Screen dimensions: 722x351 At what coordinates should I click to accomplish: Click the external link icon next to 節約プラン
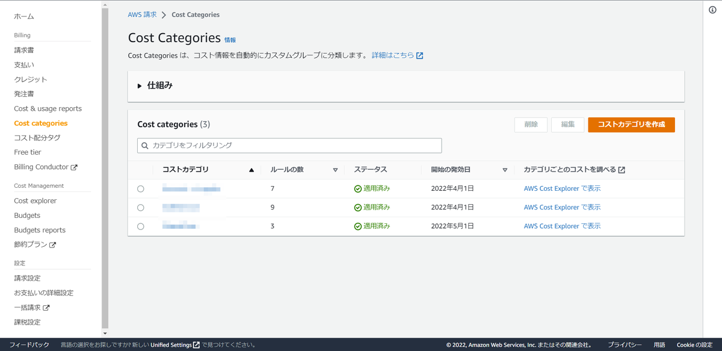click(52, 245)
